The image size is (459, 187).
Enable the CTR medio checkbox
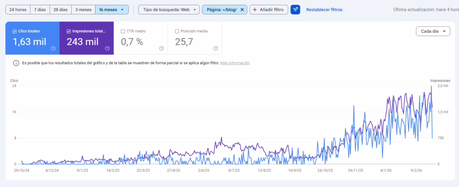(123, 31)
